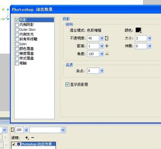Enable the 内侧阴影 checkbox

click(x=17, y=25)
